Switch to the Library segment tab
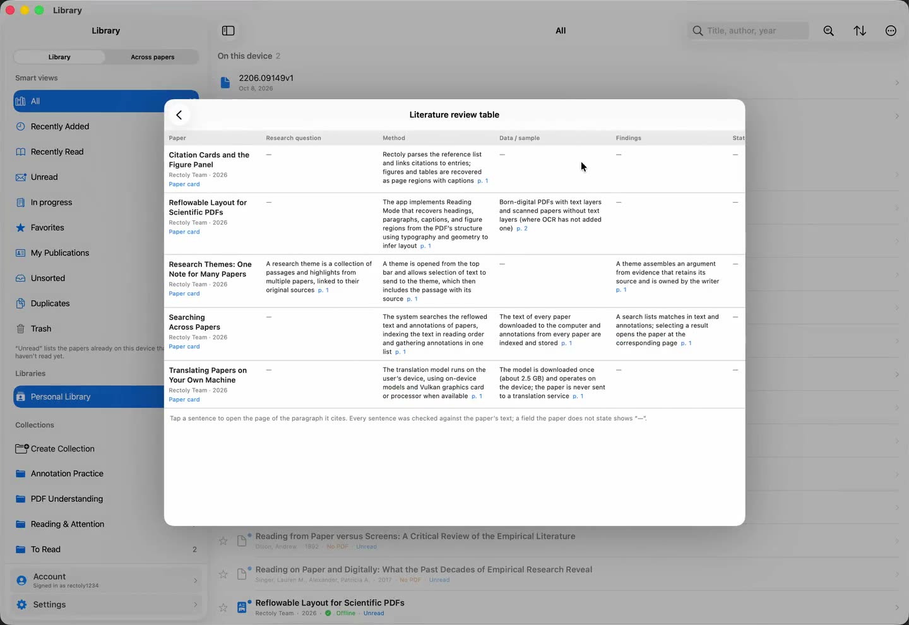 tap(59, 57)
